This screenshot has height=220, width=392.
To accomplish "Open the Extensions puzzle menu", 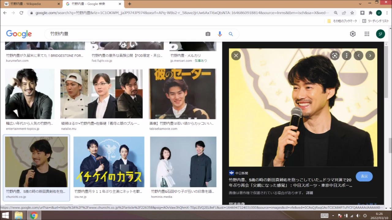I will (x=371, y=13).
